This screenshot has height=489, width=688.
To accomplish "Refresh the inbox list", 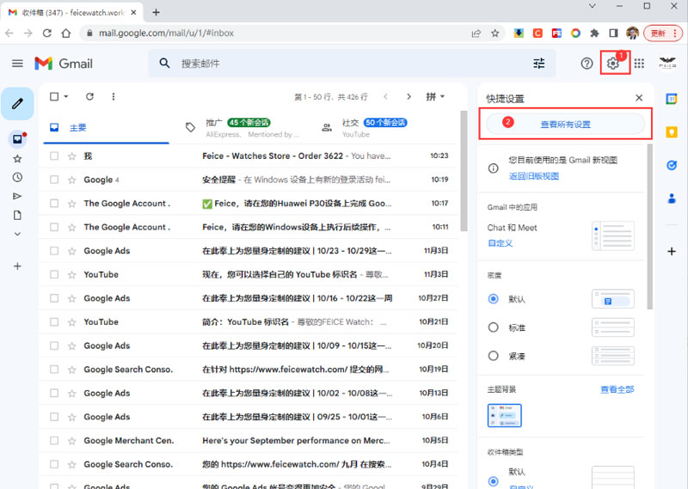I will (x=89, y=96).
